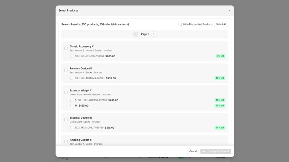
Task: Select the Essential Widget #1 product
Action: click(66, 93)
